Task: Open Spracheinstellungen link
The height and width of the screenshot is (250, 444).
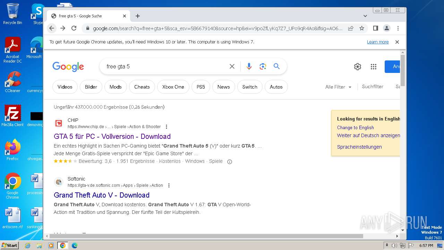Action: (359, 147)
